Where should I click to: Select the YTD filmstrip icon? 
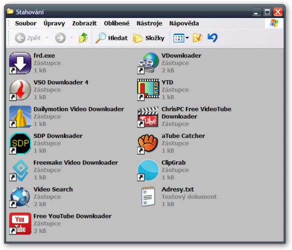point(148,90)
